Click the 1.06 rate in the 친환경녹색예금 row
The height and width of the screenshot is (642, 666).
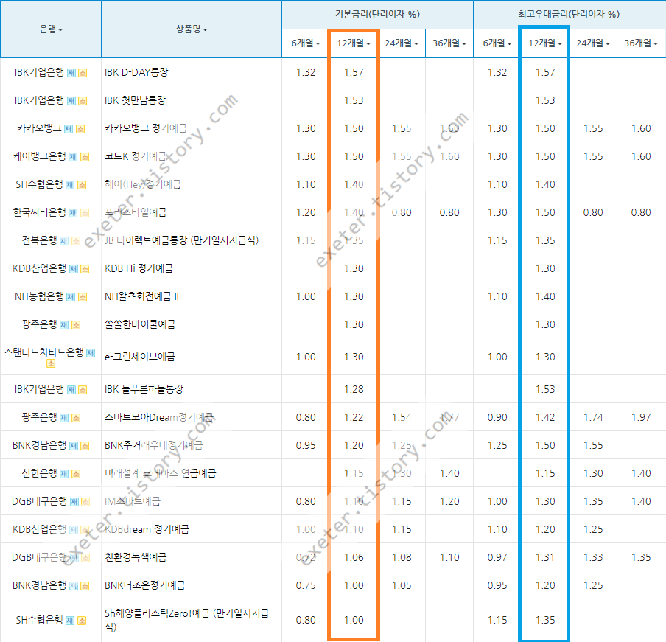coord(354,557)
